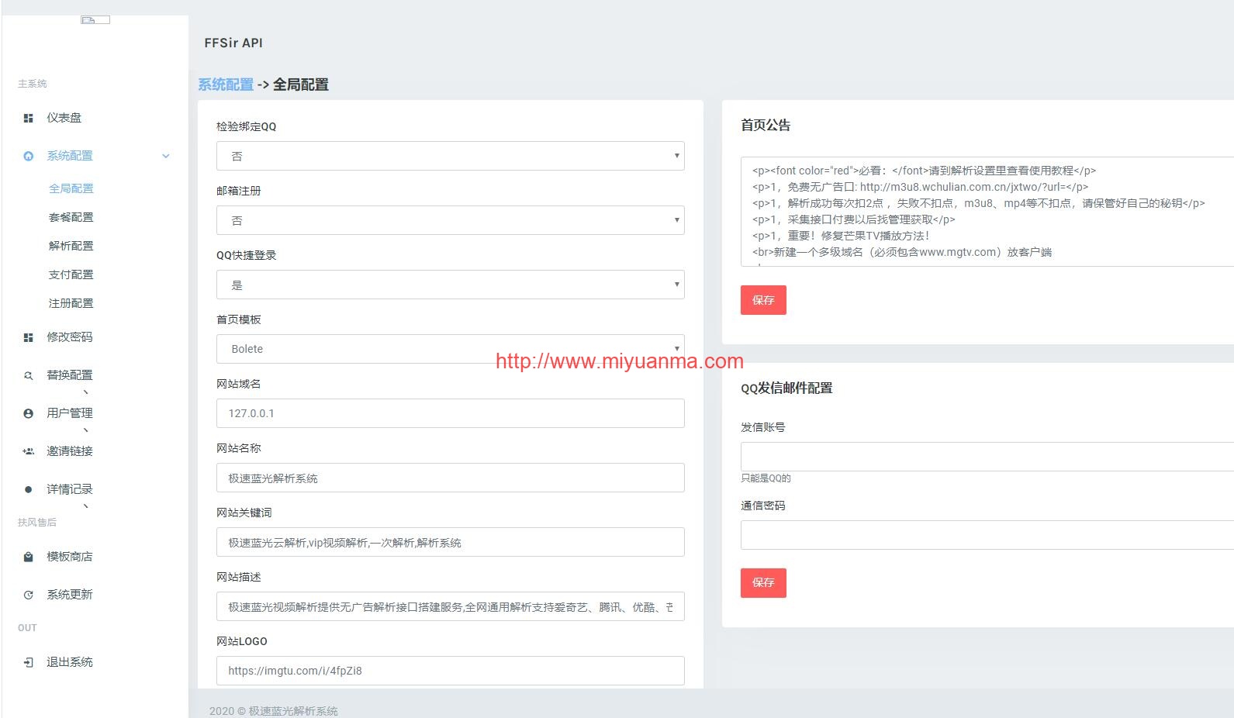Click the 网站域名 input field

[451, 413]
